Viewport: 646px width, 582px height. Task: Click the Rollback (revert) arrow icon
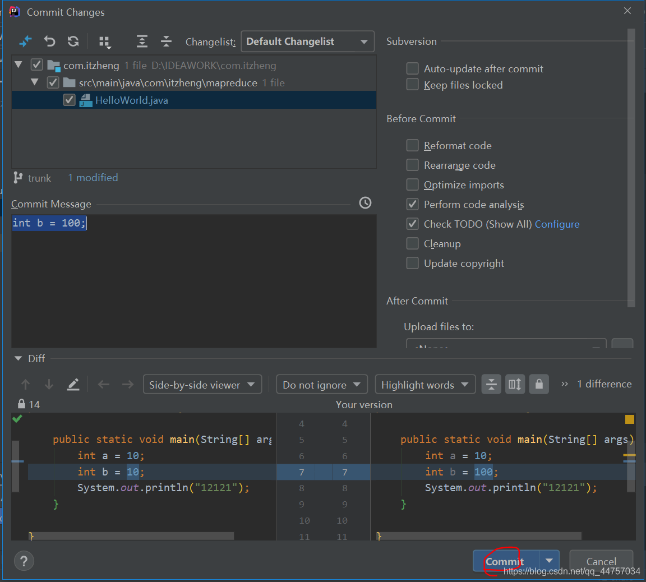(x=49, y=41)
